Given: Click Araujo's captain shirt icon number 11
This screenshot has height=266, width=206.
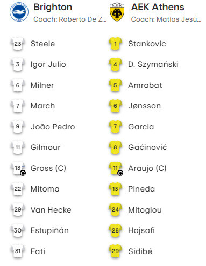Looking at the screenshot, I should click(116, 168).
